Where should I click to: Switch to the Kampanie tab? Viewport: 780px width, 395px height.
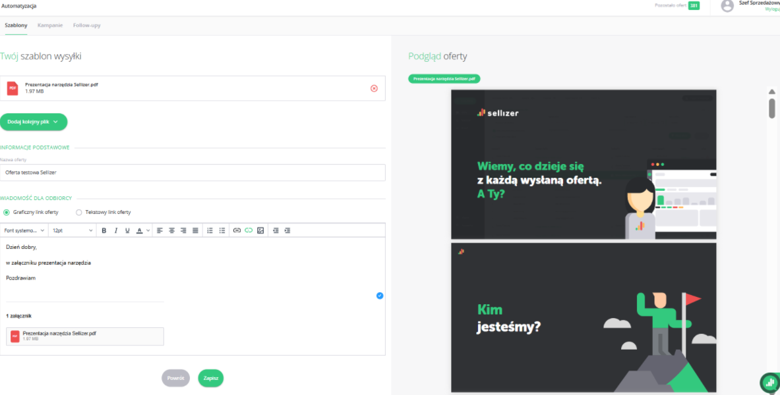coord(50,25)
